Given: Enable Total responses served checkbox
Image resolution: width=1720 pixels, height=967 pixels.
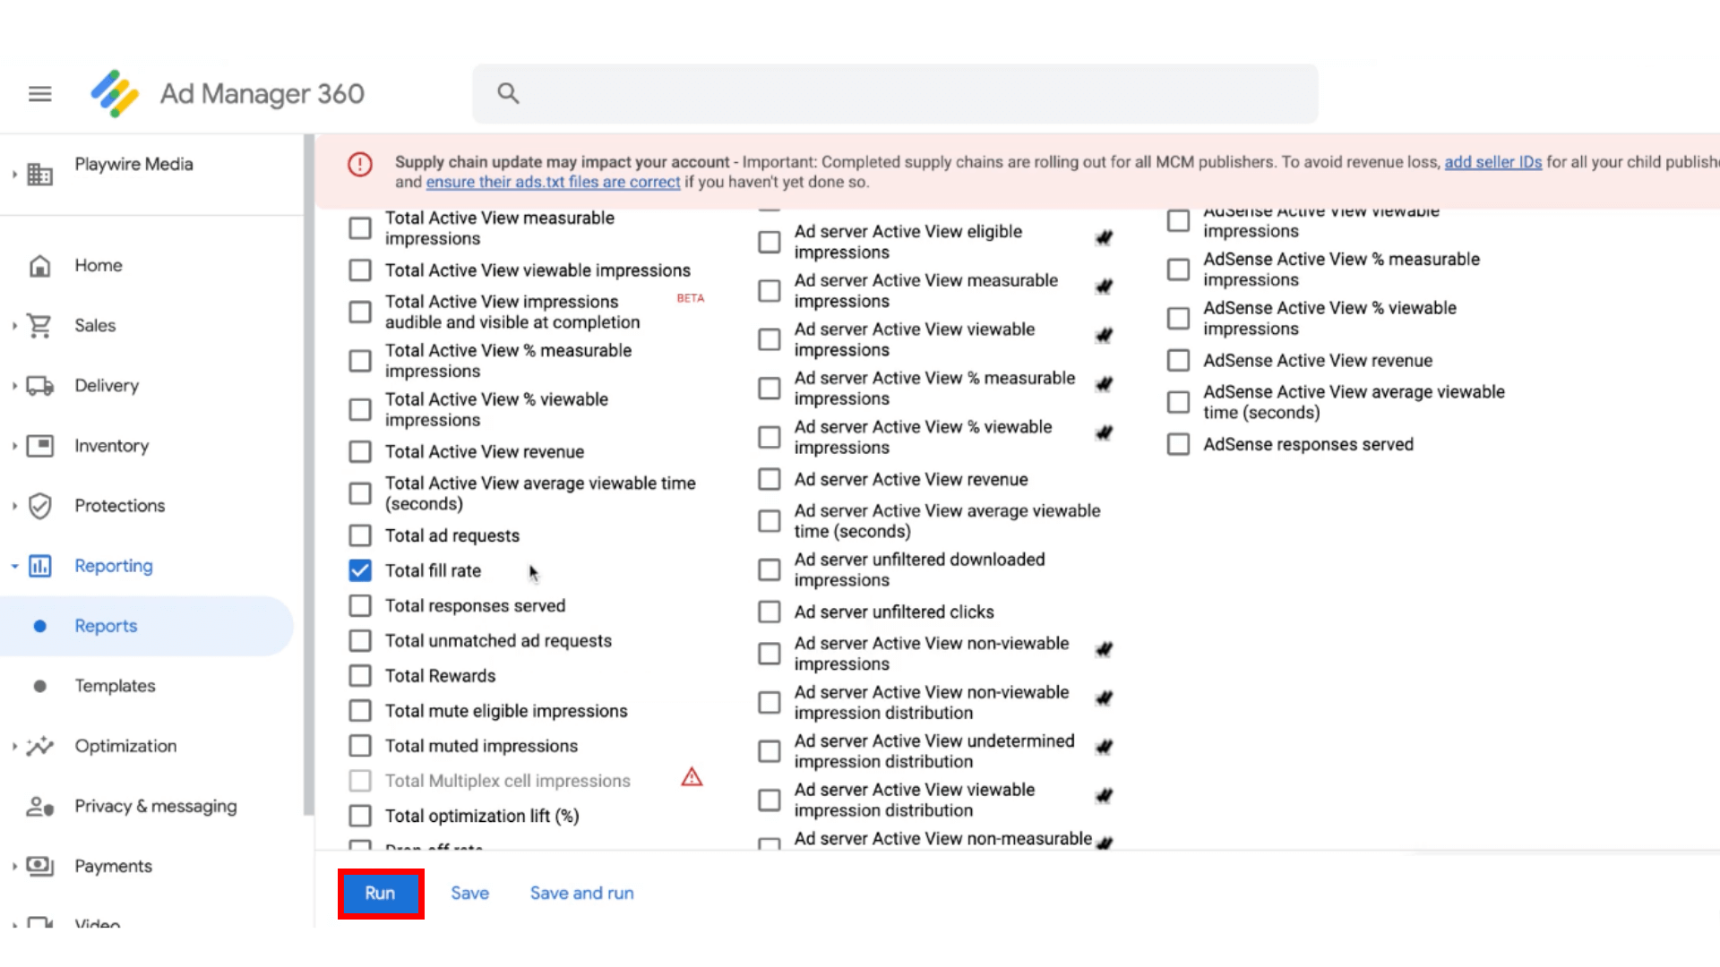Looking at the screenshot, I should click(360, 606).
